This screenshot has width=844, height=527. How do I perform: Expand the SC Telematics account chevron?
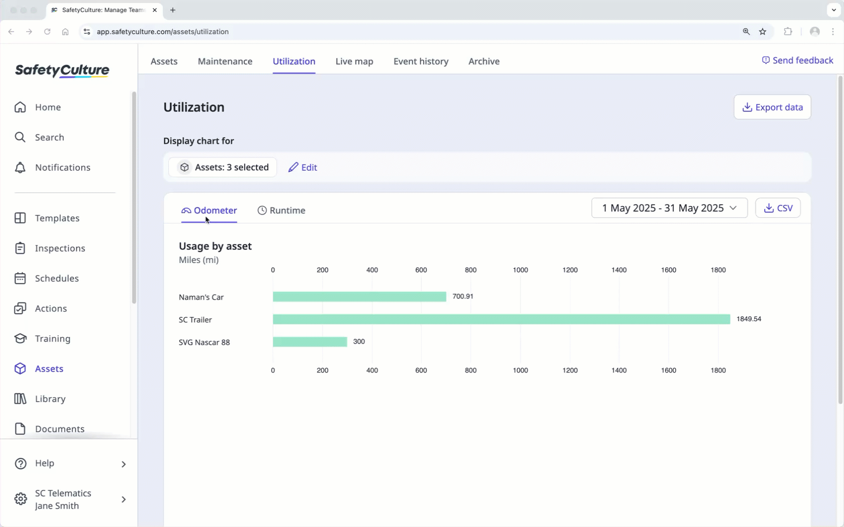tap(124, 499)
